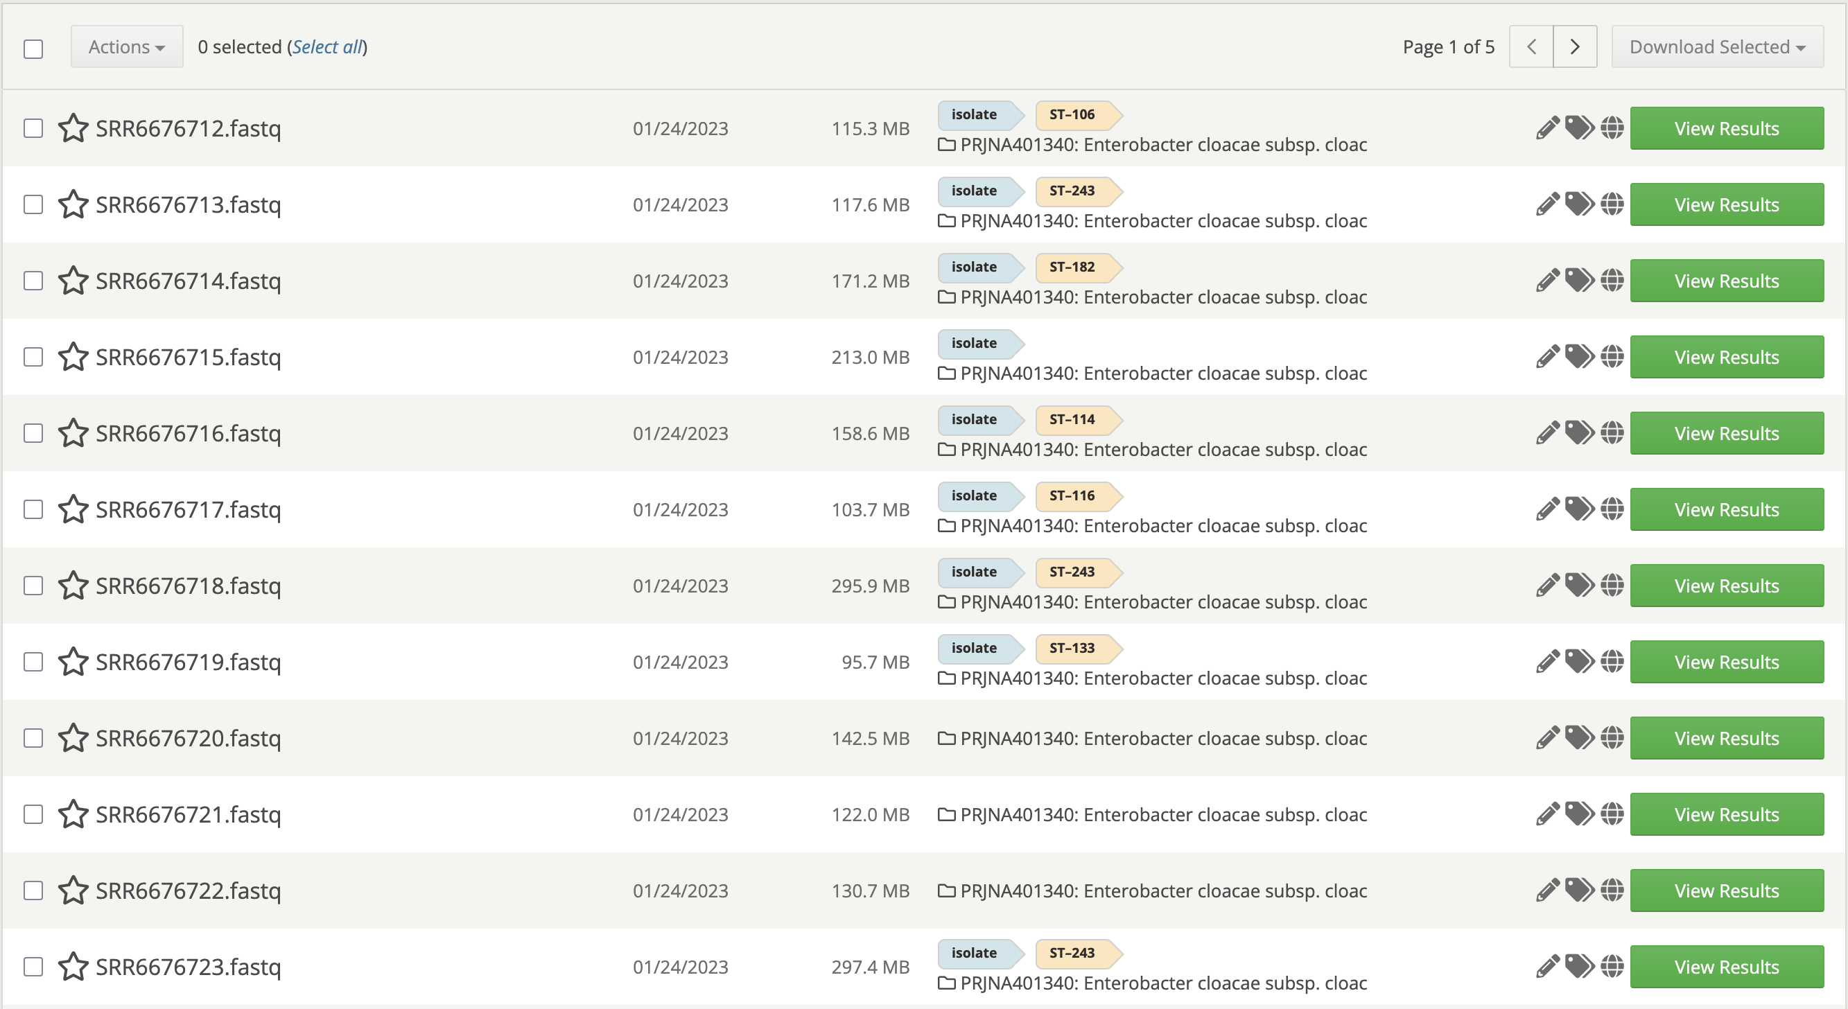Click pencil icon for SRR6676720.fastq
This screenshot has width=1848, height=1009.
click(1547, 737)
